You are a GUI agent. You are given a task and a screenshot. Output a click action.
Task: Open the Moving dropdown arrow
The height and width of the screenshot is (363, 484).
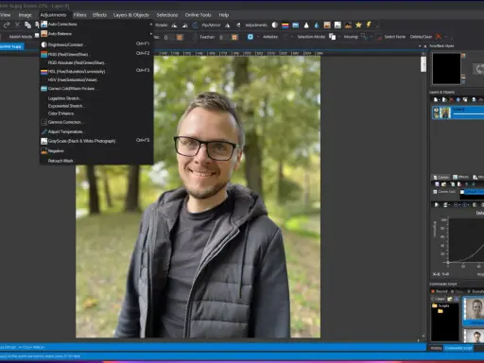click(371, 37)
